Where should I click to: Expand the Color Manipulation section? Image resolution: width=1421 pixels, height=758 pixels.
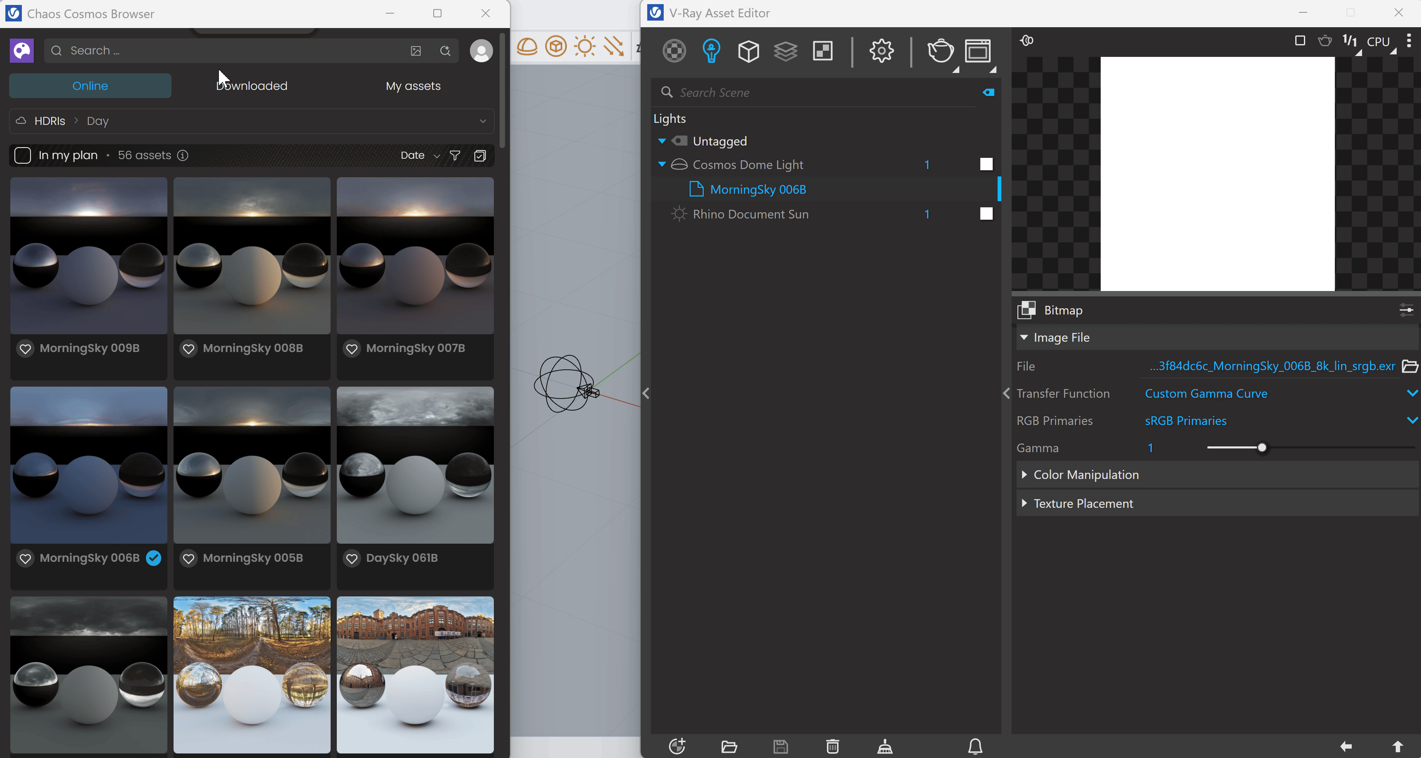coord(1024,474)
